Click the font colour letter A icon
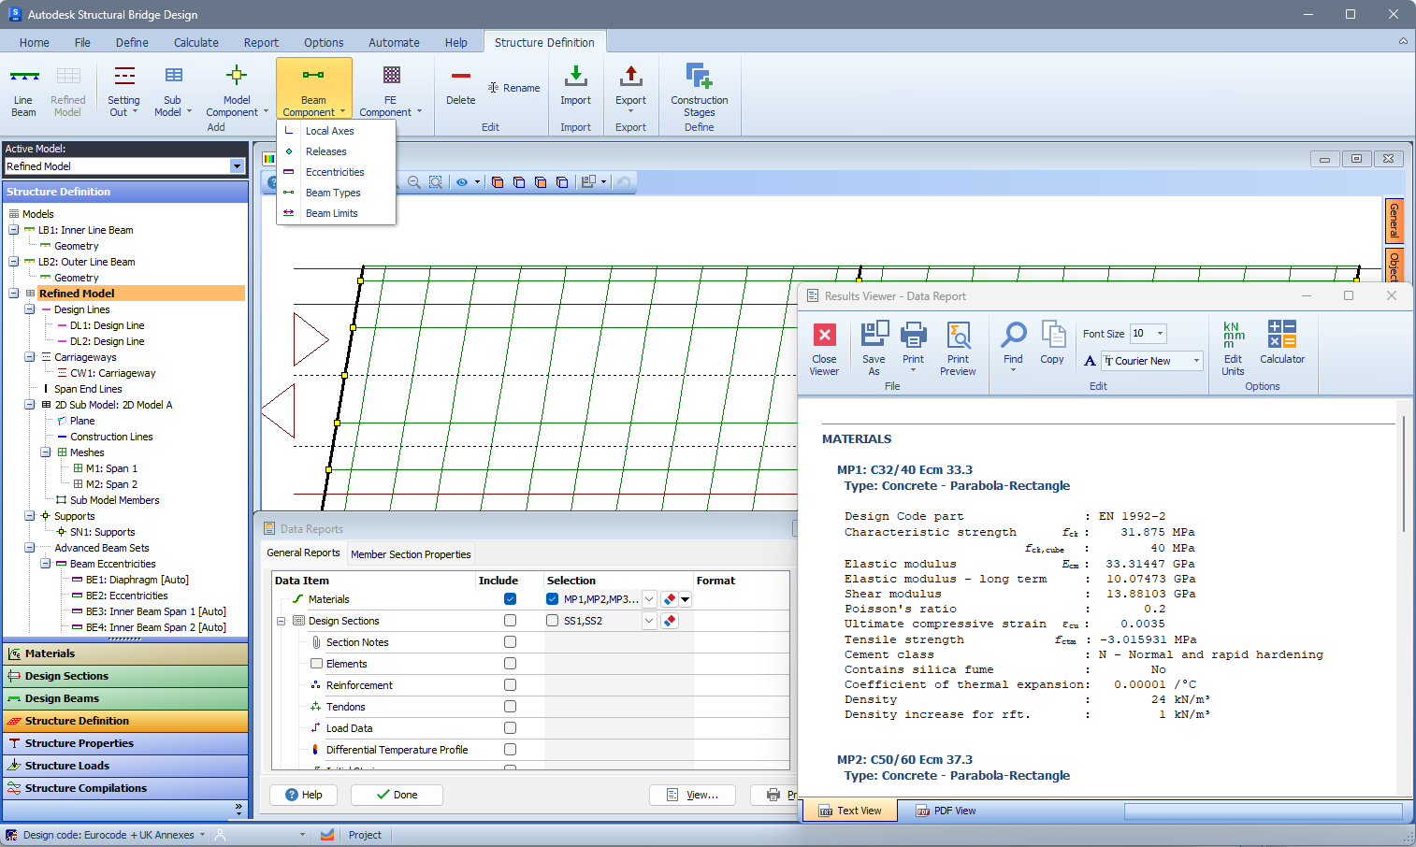Screen dimensions: 1416x847 [x=1090, y=361]
